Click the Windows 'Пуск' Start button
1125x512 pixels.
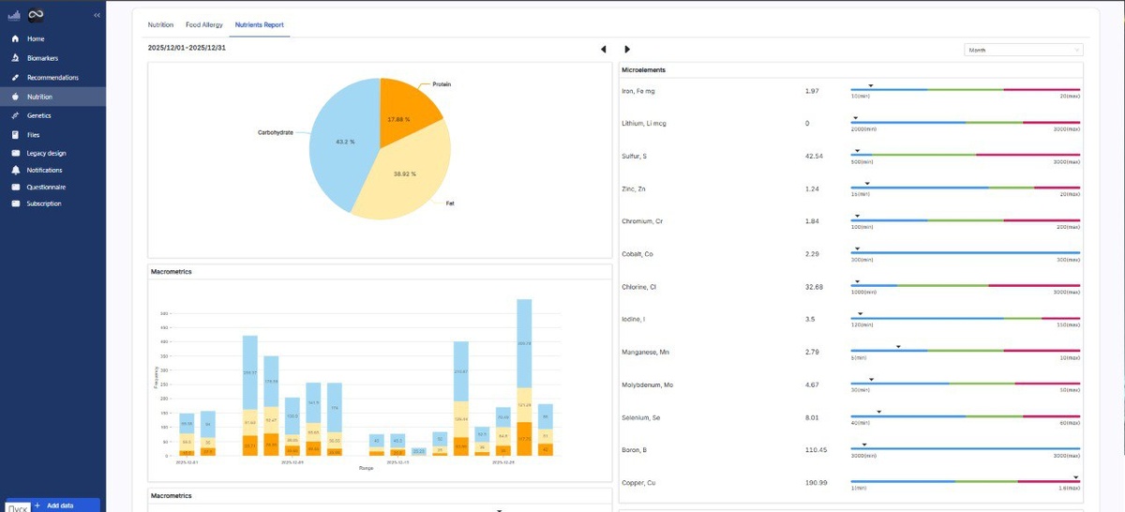point(17,506)
